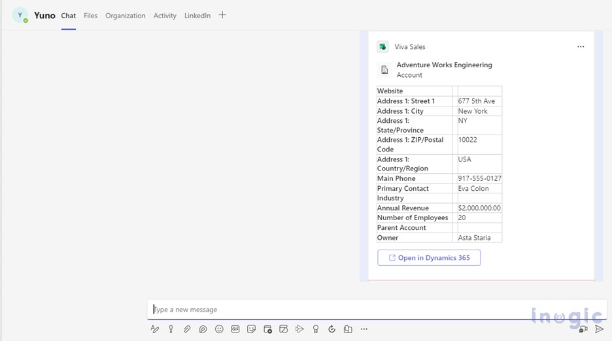Select the $2,000,000.00 revenue value

[x=479, y=208]
